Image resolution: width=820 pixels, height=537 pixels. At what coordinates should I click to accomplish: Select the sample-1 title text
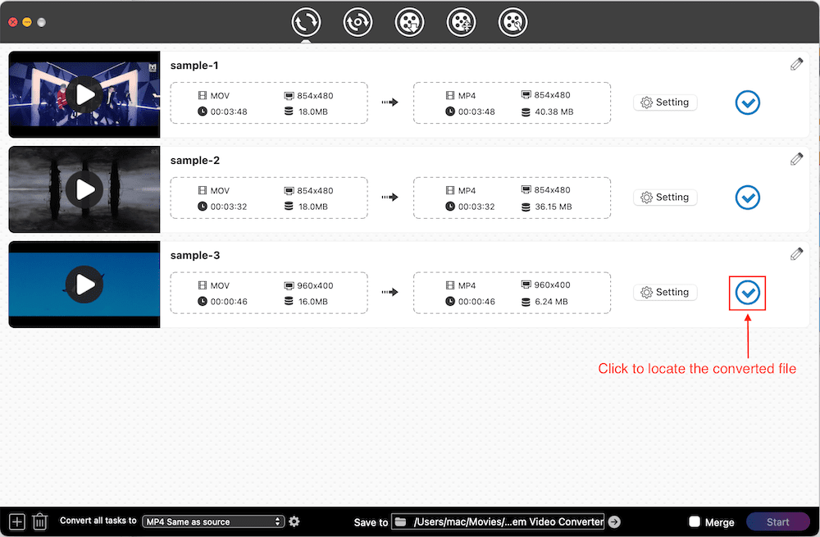[x=194, y=66]
